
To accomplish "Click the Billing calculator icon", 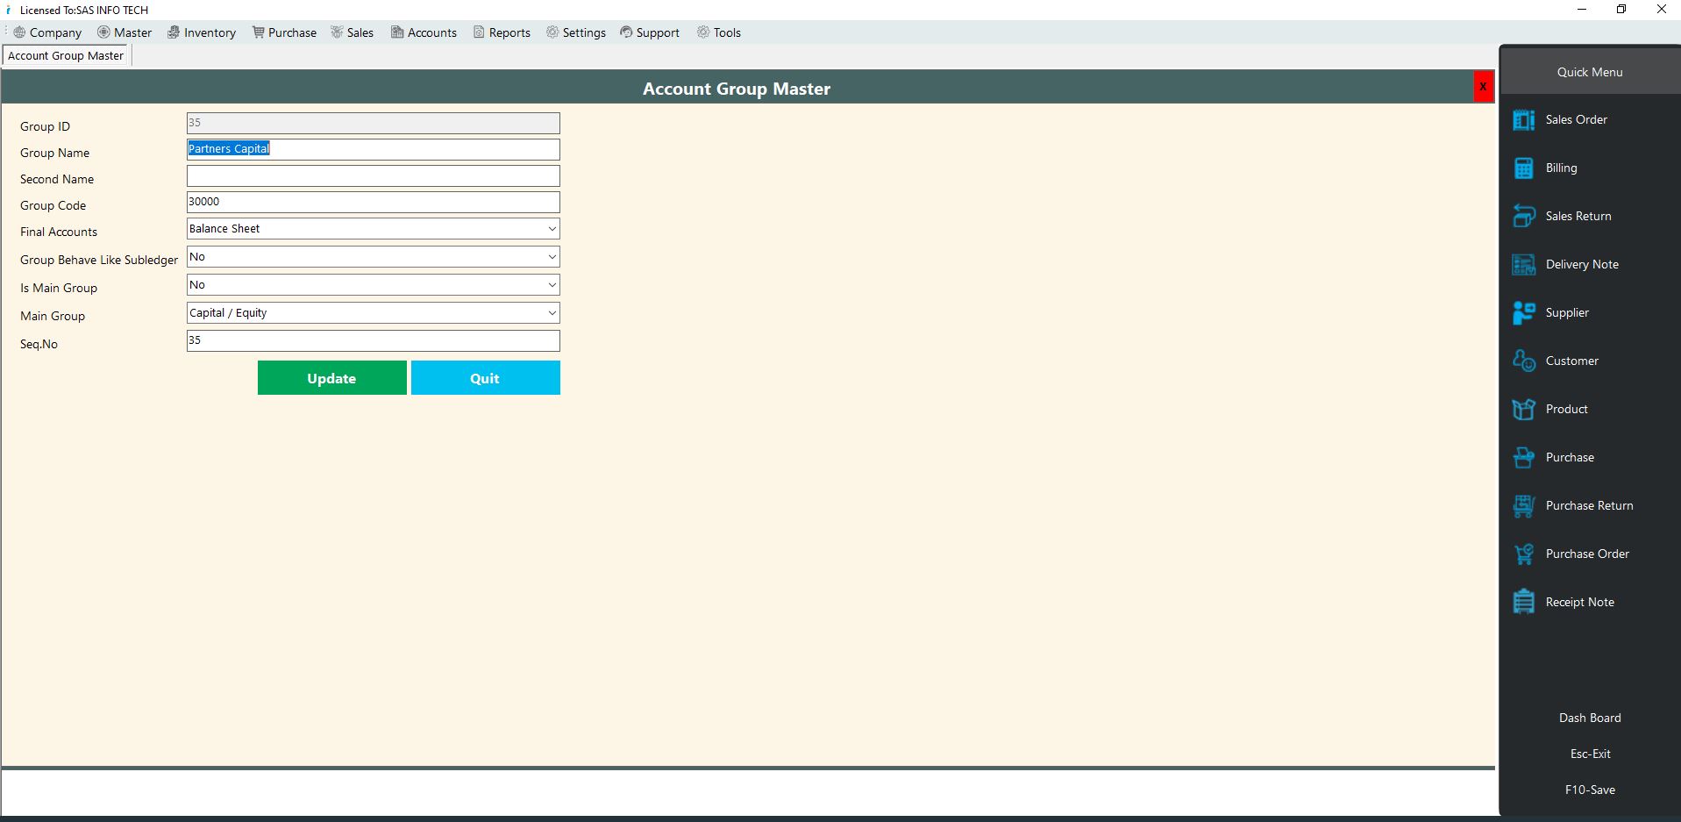I will click(1524, 168).
